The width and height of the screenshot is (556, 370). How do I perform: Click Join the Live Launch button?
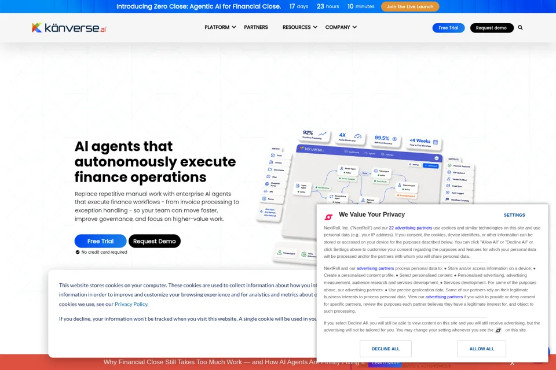click(x=410, y=6)
